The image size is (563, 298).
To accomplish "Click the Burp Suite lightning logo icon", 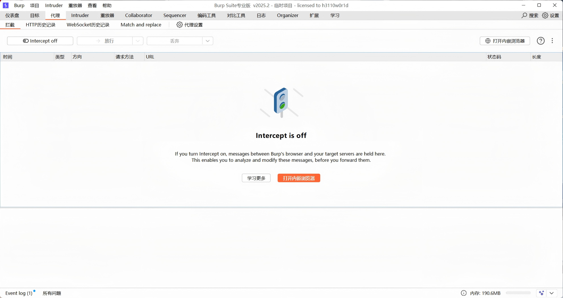I will pyautogui.click(x=6, y=5).
